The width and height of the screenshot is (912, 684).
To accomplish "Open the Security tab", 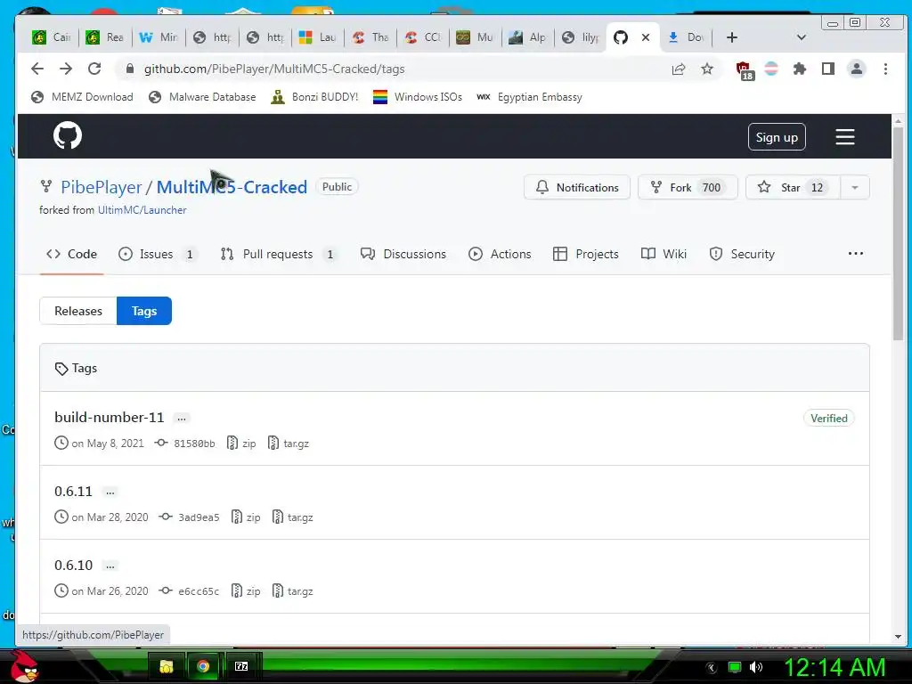I will pos(742,254).
